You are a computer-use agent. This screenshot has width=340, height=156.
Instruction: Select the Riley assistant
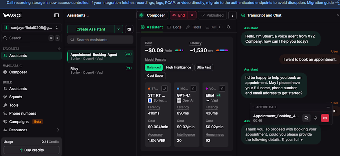pyautogui.click(x=100, y=70)
